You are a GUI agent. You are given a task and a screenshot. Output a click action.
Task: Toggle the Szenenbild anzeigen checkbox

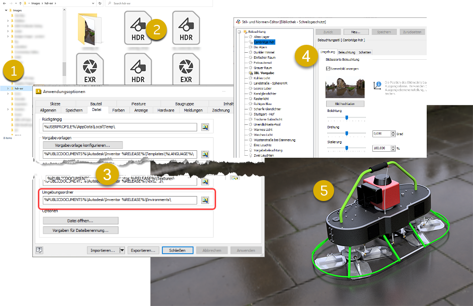pos(328,69)
